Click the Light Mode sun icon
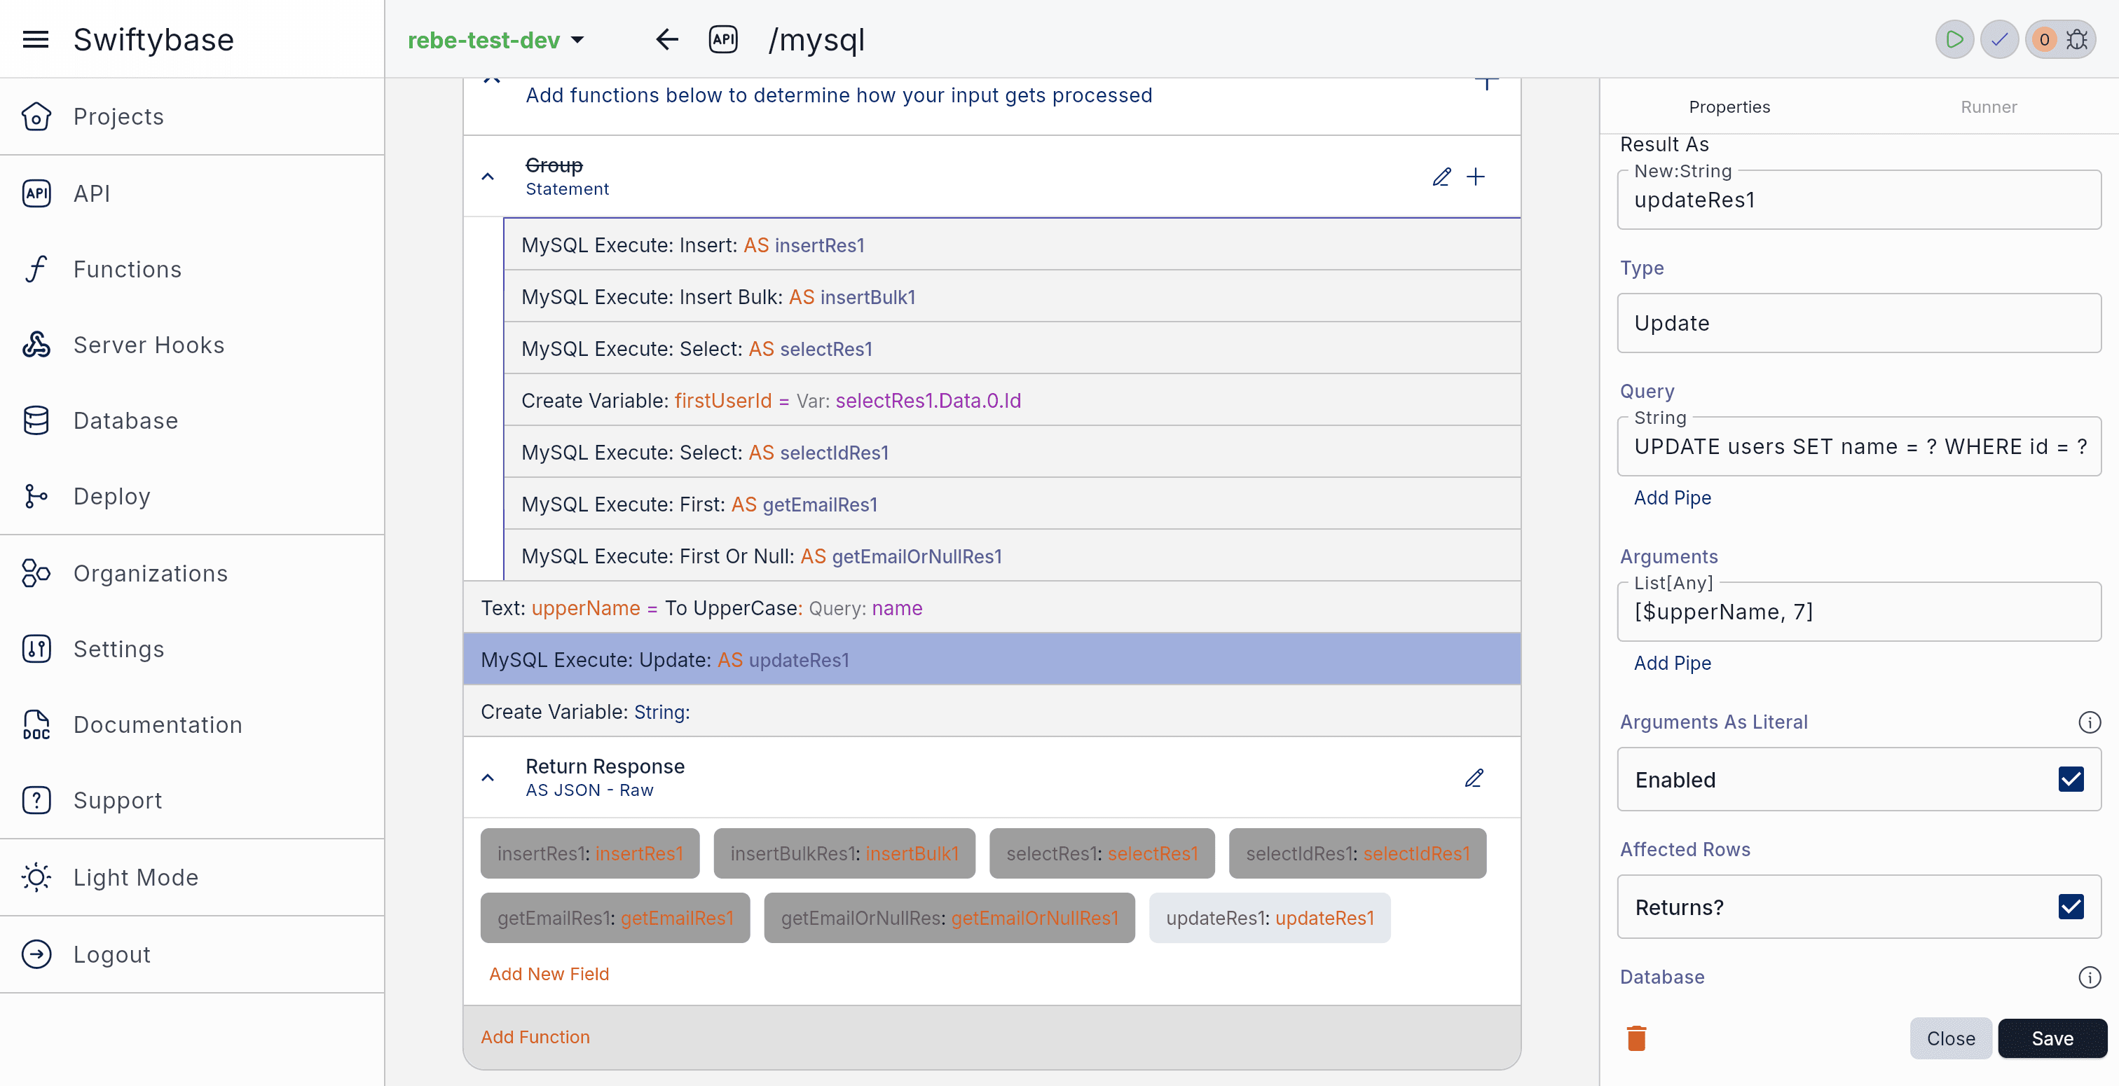 pos(36,878)
